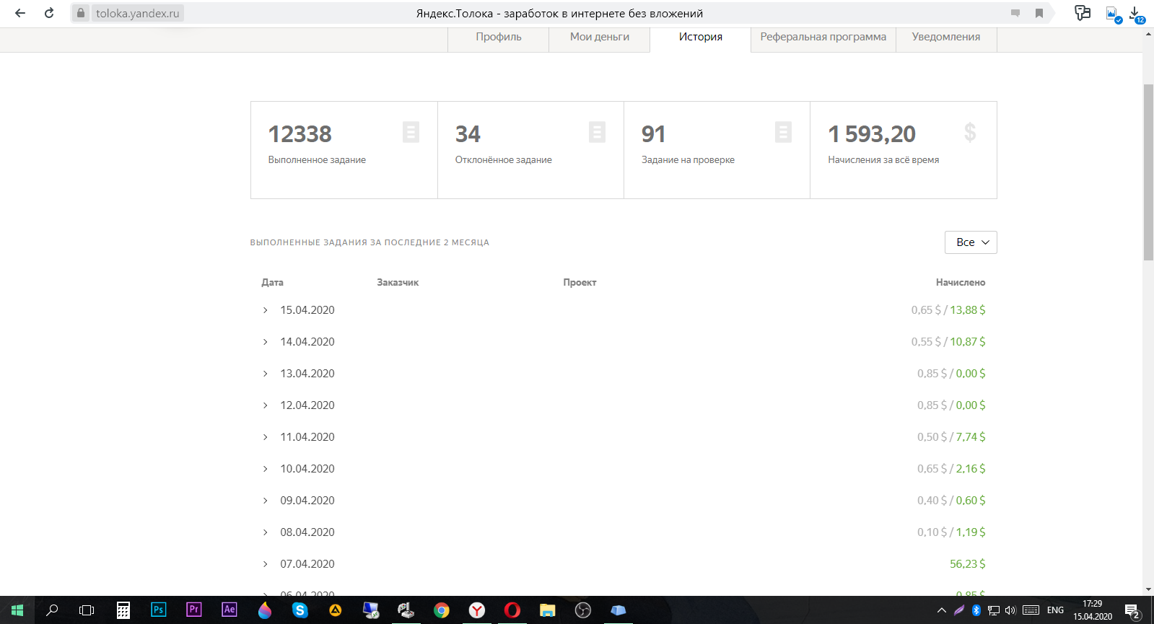This screenshot has width=1154, height=624.
Task: Open Skype from the taskbar
Action: (x=300, y=610)
